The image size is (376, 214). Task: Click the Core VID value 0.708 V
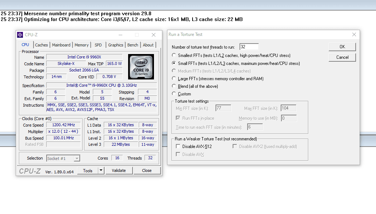pyautogui.click(x=109, y=77)
